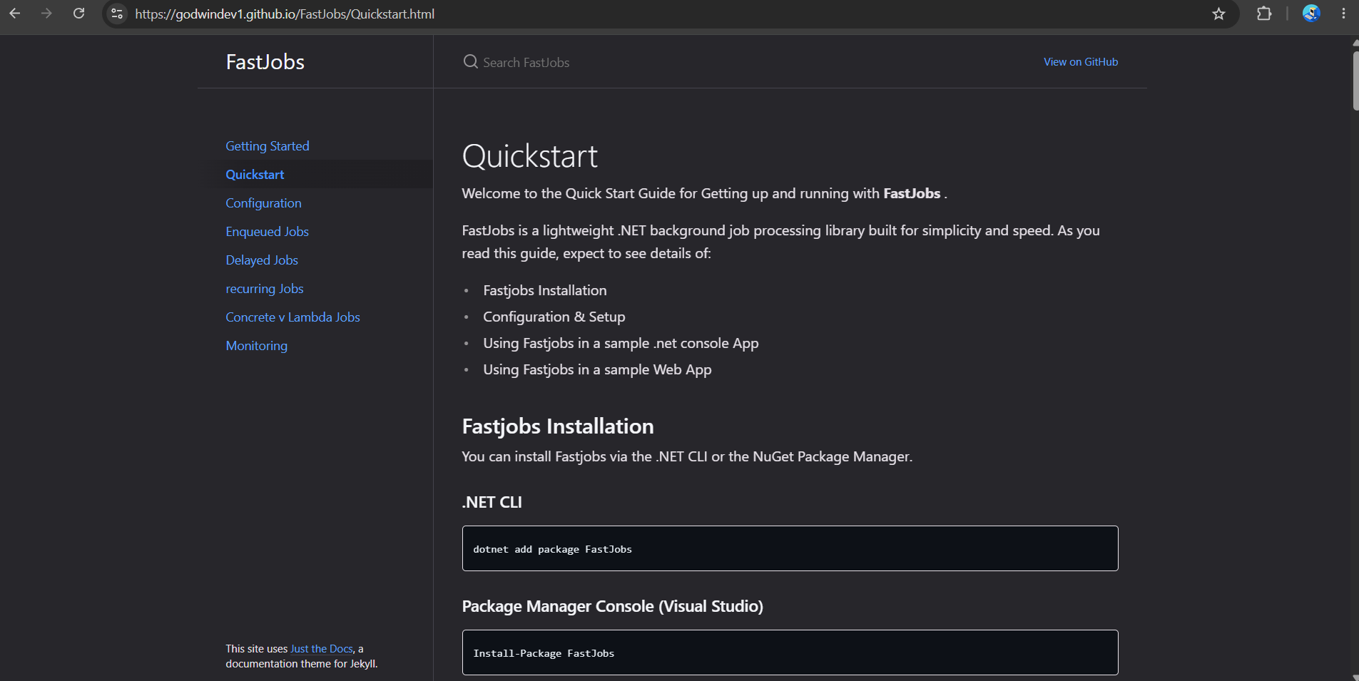Click the address bar URL
The height and width of the screenshot is (681, 1359).
pyautogui.click(x=285, y=14)
